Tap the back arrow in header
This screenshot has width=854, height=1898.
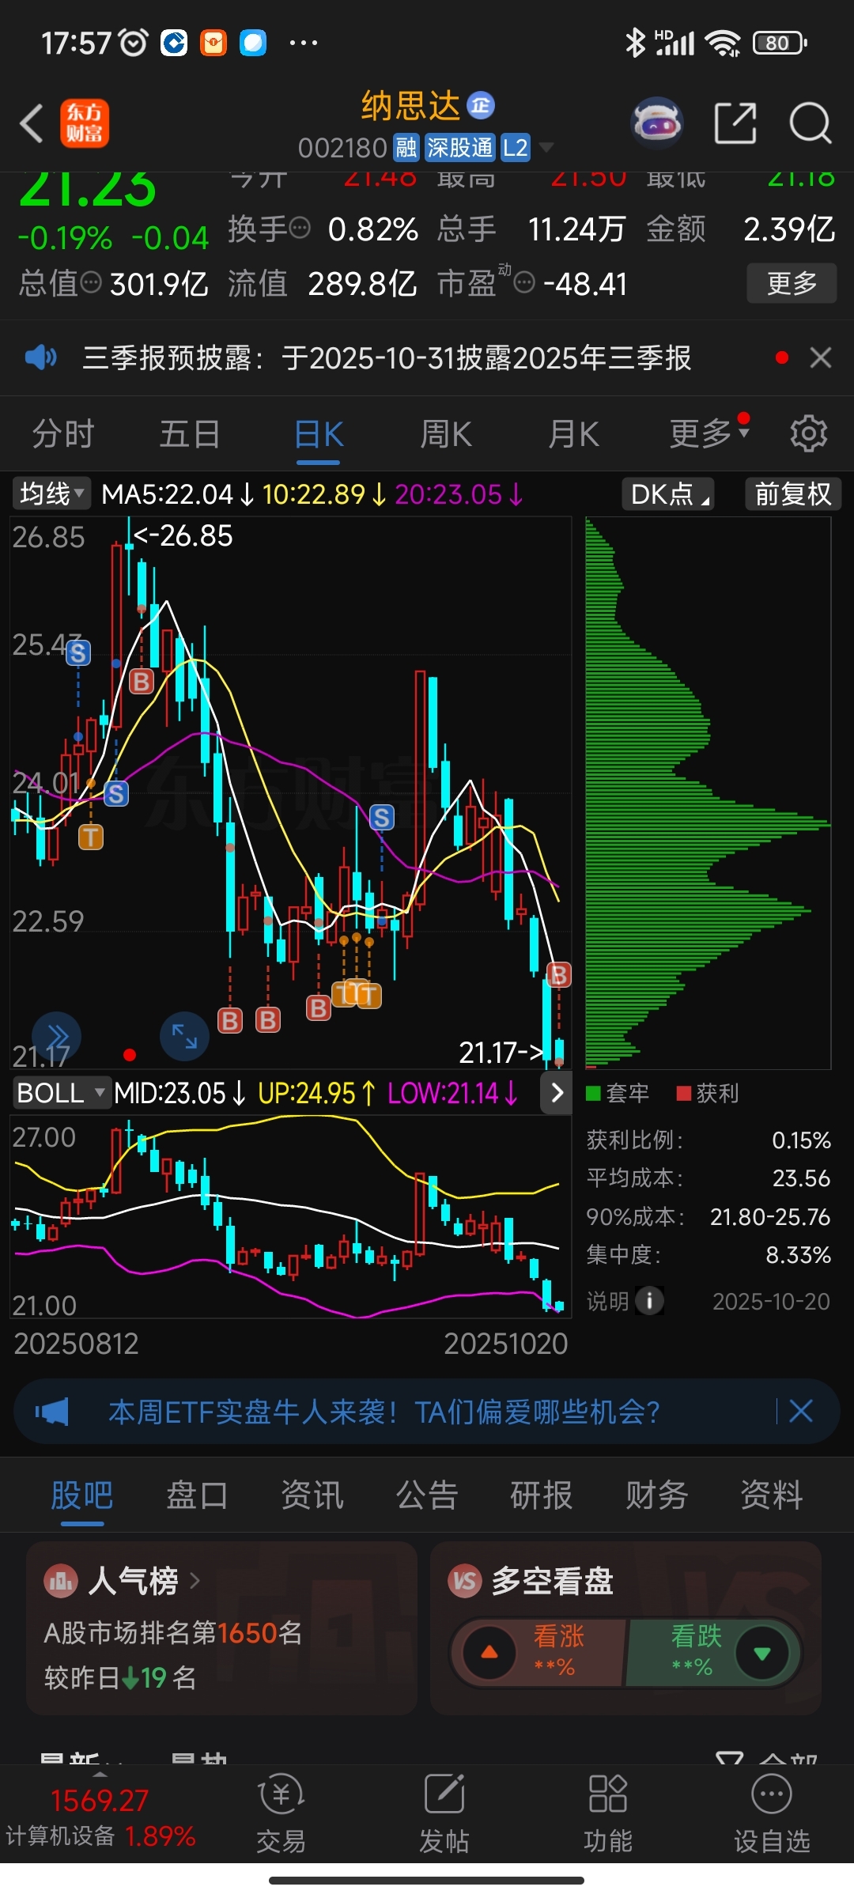(32, 124)
